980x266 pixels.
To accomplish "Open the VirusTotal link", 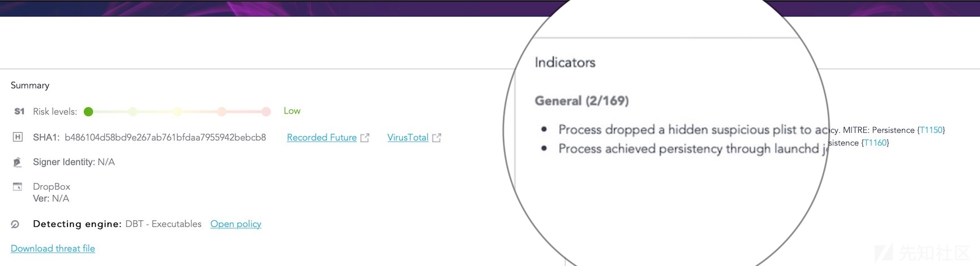I will pyautogui.click(x=408, y=137).
